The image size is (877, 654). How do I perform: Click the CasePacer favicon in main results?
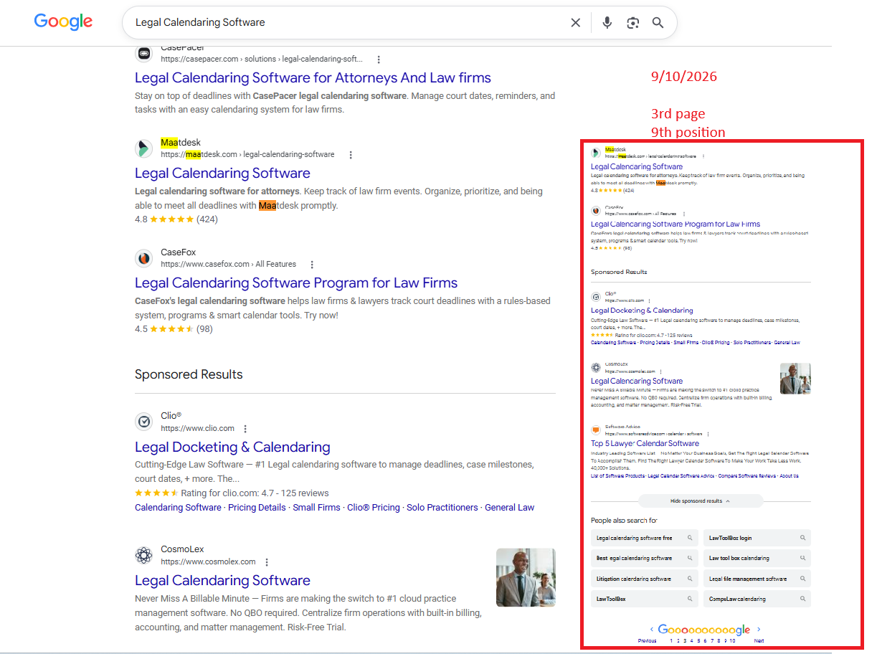[144, 53]
